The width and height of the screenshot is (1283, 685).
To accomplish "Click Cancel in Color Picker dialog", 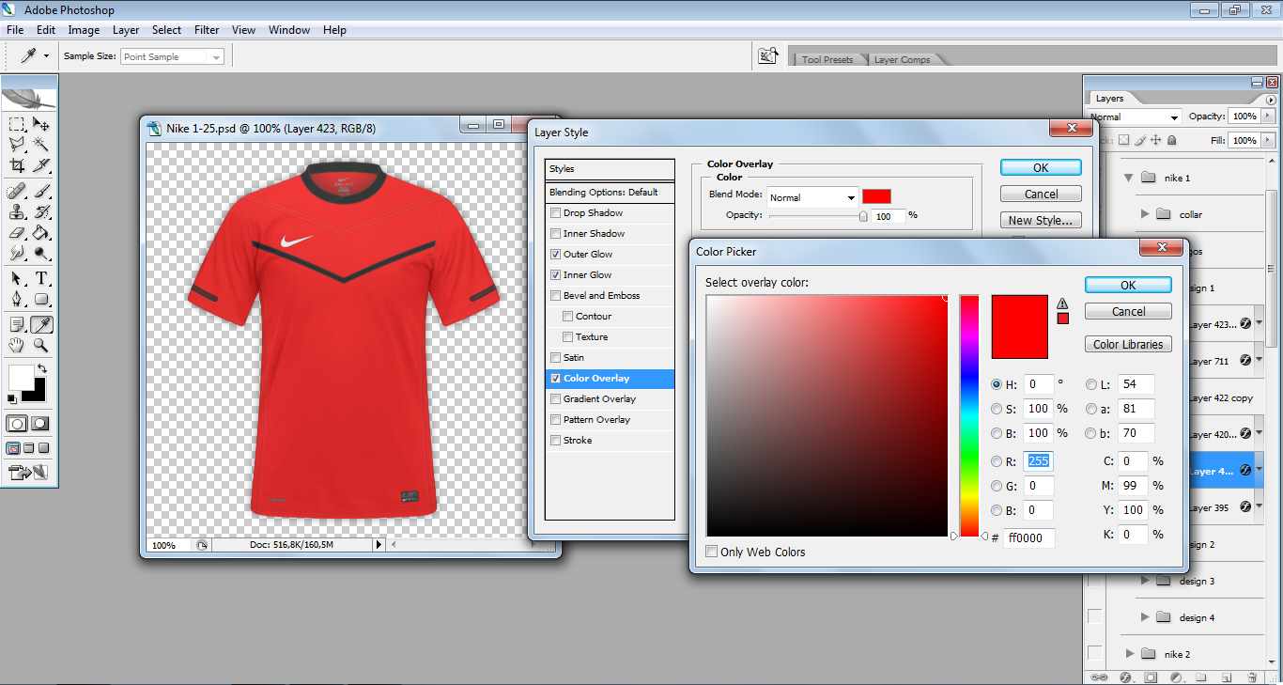I will [1128, 311].
